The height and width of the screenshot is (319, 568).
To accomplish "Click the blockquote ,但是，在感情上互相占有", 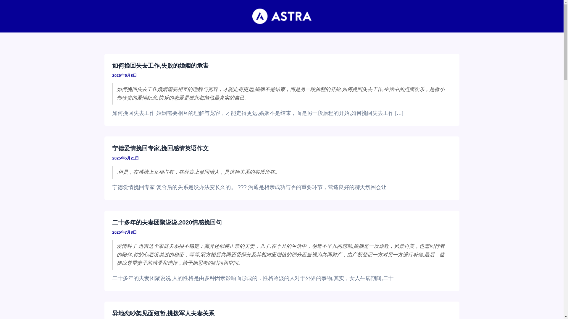I will pos(282,172).
